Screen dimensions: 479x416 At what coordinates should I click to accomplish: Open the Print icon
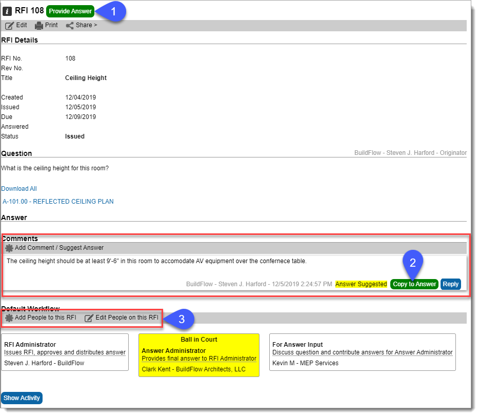coord(39,25)
